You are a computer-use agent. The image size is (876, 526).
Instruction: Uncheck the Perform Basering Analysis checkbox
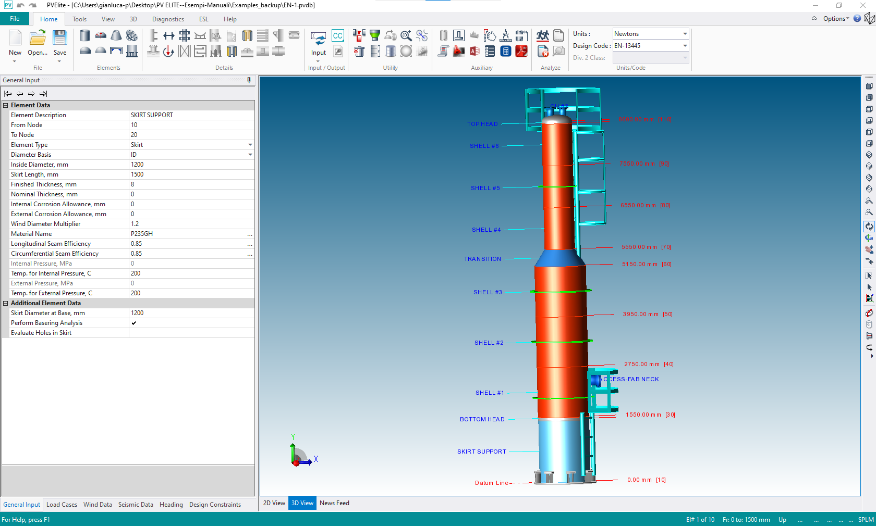[134, 323]
